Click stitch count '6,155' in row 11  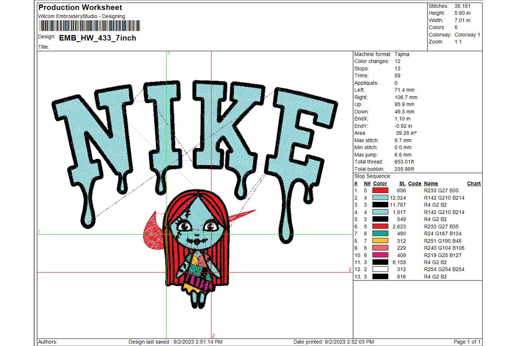coord(399,262)
